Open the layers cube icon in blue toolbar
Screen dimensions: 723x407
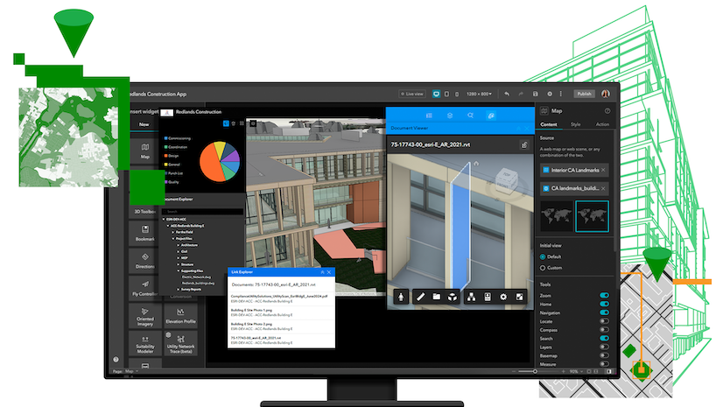(x=450, y=116)
